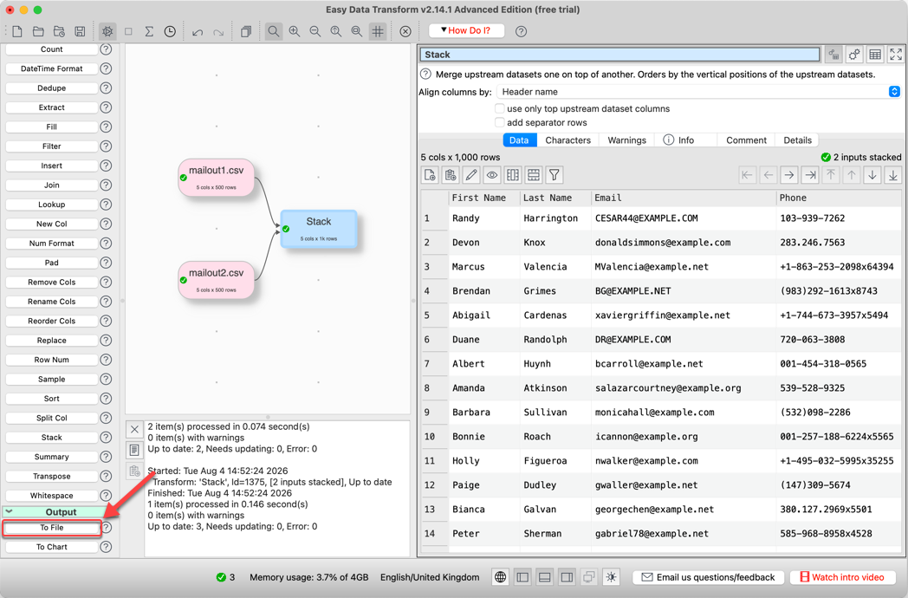This screenshot has width=908, height=598.
Task: Toggle the left panel layout icon in the status bar
Action: pos(522,577)
